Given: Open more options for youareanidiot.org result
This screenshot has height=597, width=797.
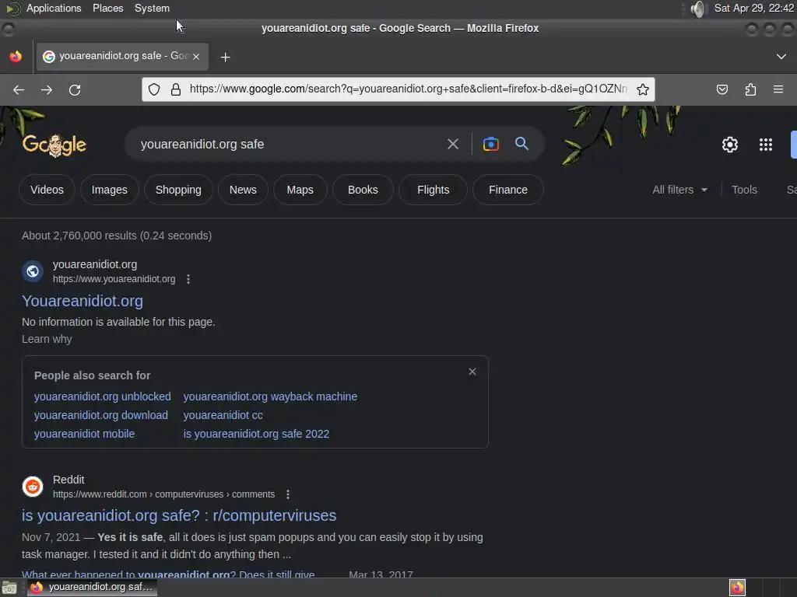Looking at the screenshot, I should (x=188, y=279).
